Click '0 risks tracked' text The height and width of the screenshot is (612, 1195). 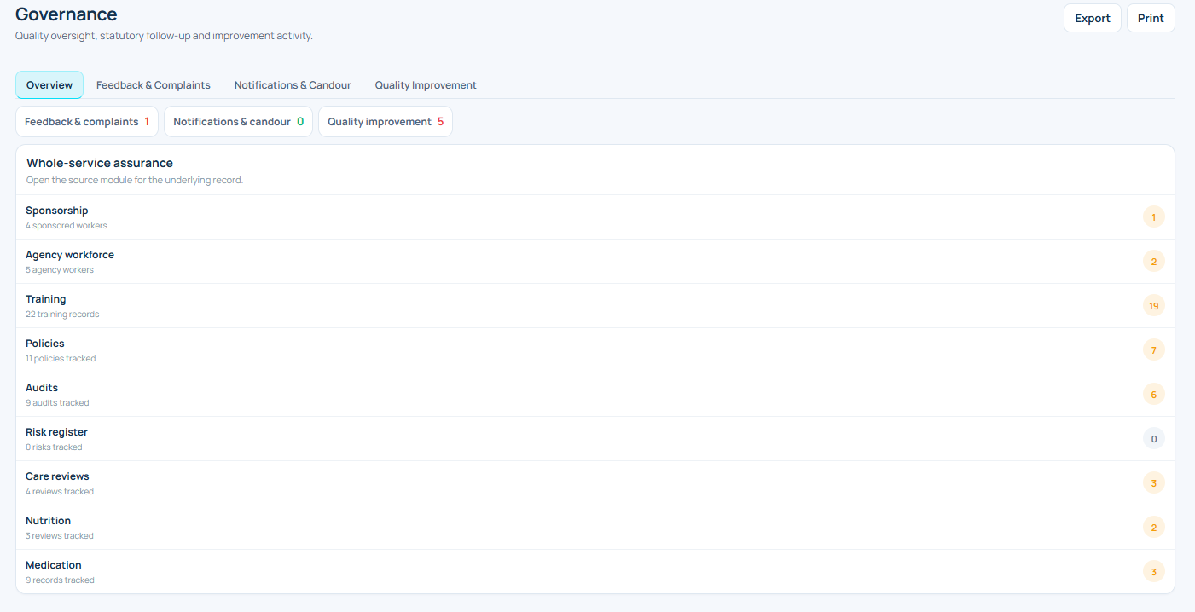[x=54, y=447]
